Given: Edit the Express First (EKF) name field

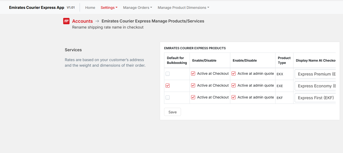Looking at the screenshot, I should click(315, 98).
